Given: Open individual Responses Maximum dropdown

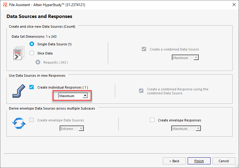Looking at the screenshot, I should [73, 96].
